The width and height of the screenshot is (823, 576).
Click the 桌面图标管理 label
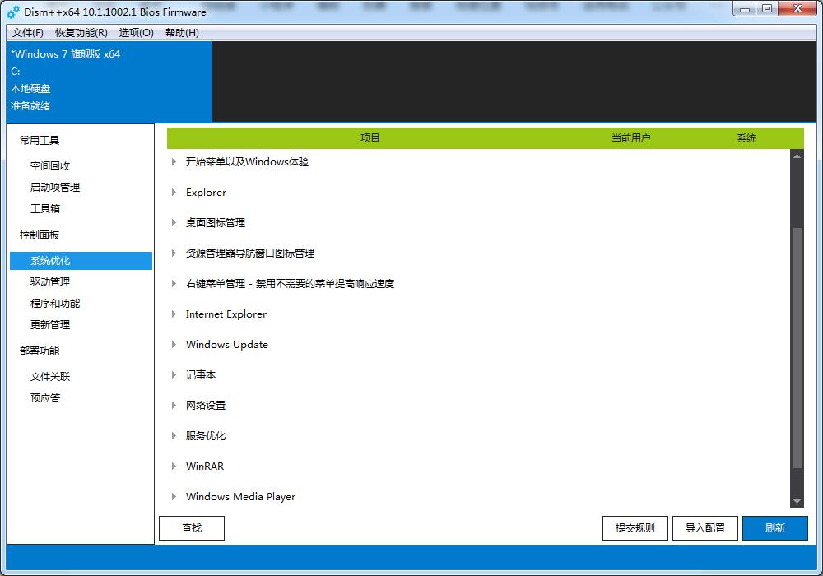pyautogui.click(x=215, y=222)
